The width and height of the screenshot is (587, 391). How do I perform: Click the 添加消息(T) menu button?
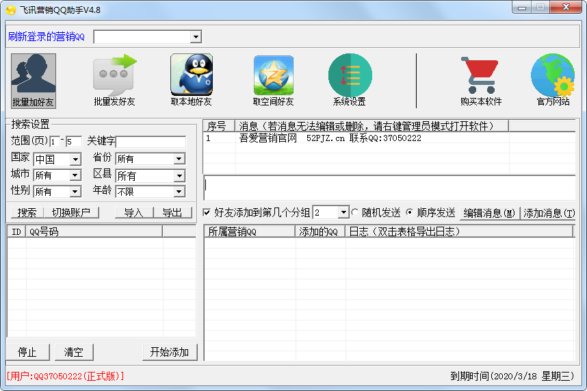point(549,213)
